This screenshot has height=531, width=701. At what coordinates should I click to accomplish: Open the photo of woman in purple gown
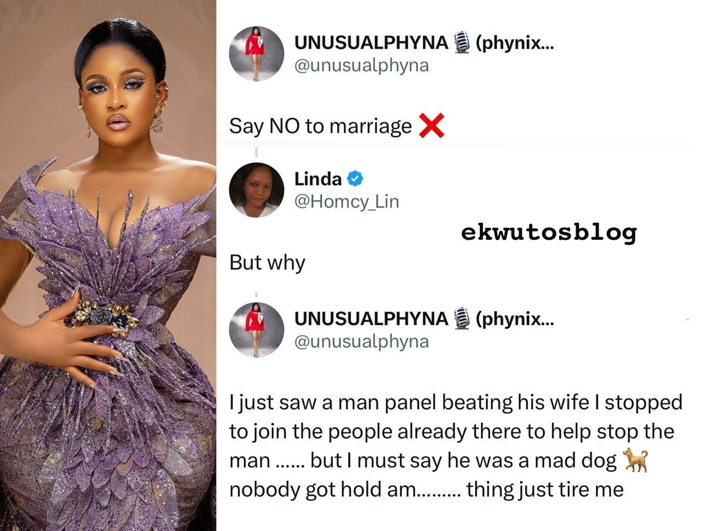click(108, 265)
